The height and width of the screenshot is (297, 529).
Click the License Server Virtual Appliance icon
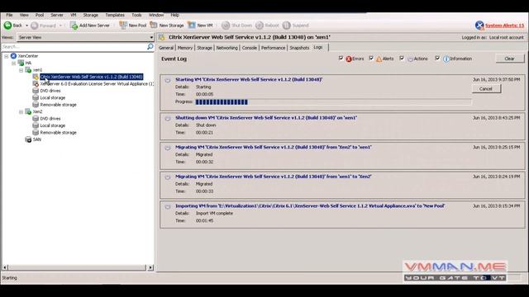click(x=36, y=84)
